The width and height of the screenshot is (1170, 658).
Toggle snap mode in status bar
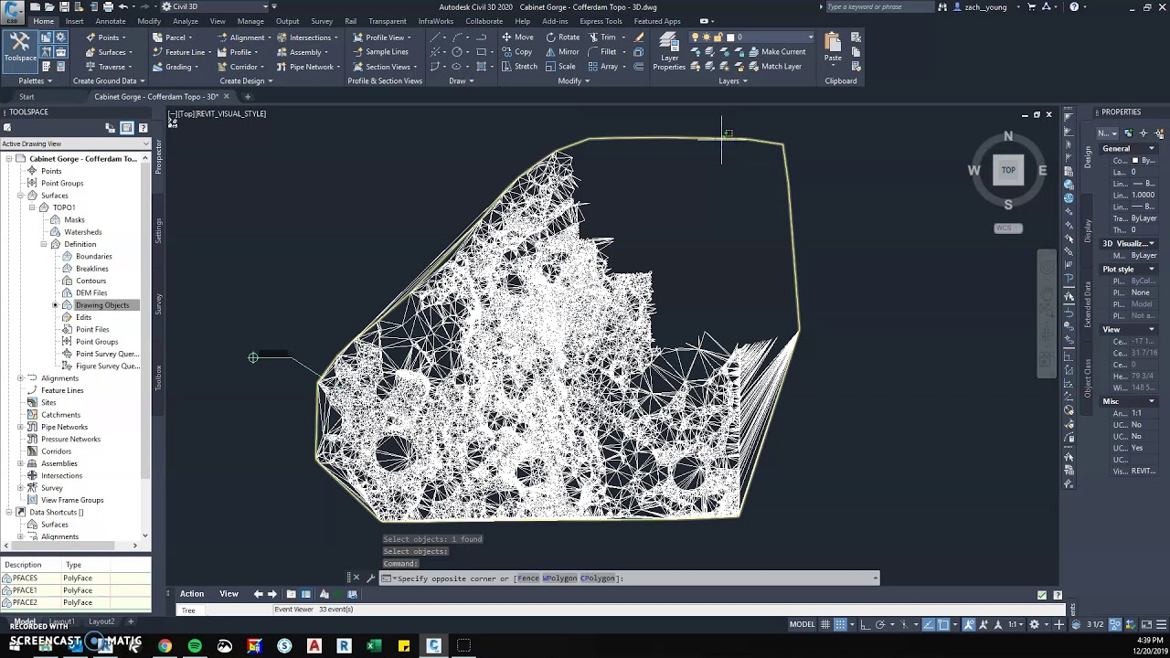[x=841, y=624]
